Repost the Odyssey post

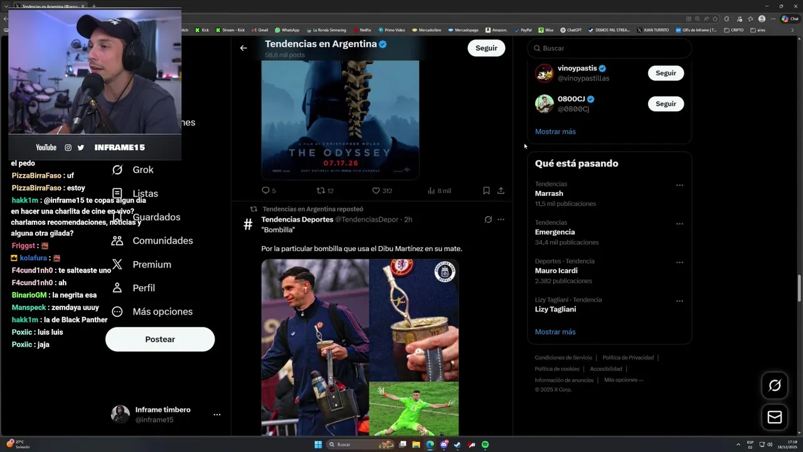[x=321, y=190]
